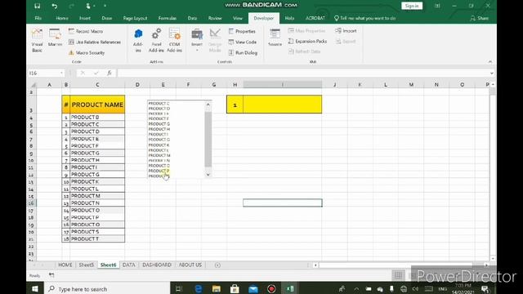Click View Code
The height and width of the screenshot is (294, 523).
[243, 42]
